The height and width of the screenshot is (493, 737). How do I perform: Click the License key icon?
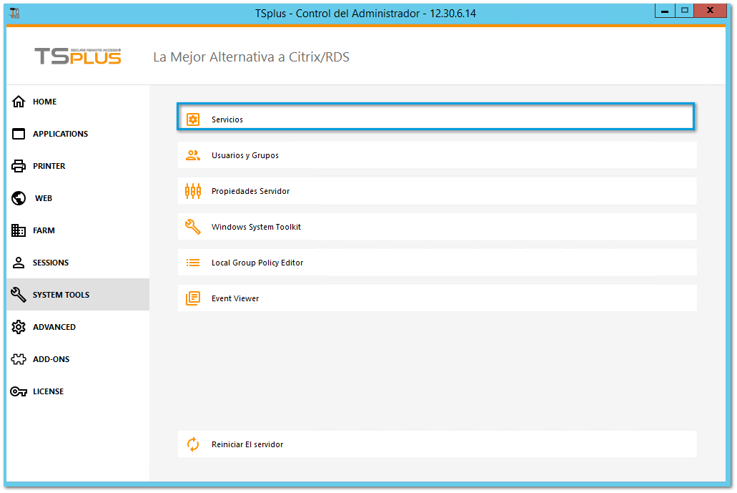19,391
